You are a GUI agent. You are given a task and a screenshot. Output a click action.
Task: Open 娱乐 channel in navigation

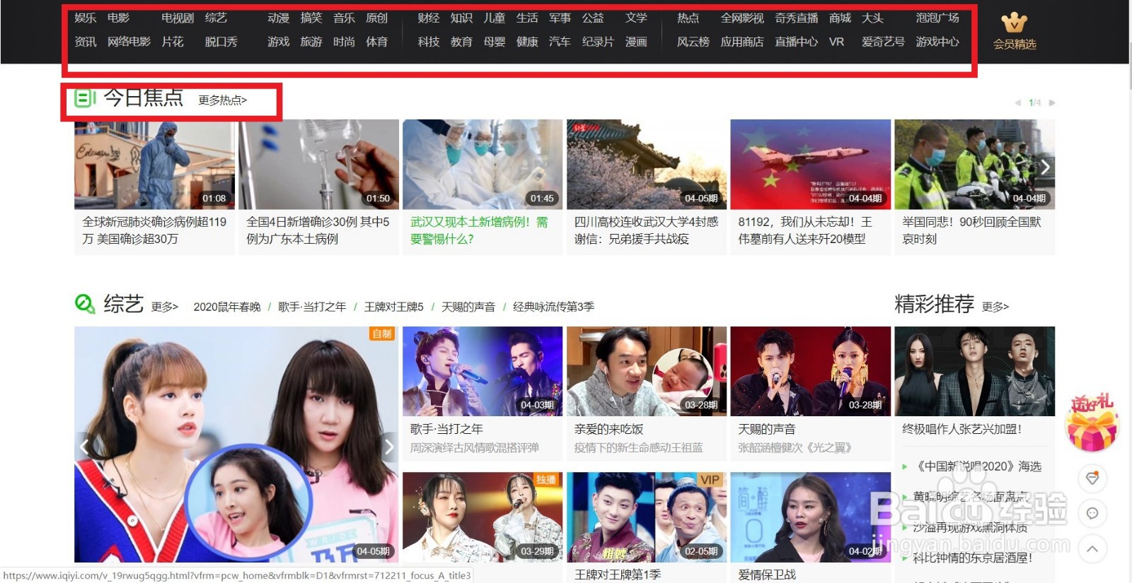coord(86,18)
